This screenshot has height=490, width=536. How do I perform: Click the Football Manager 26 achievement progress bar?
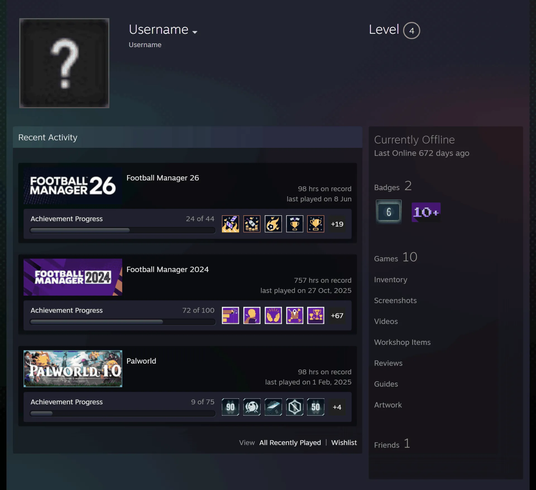[x=123, y=230]
